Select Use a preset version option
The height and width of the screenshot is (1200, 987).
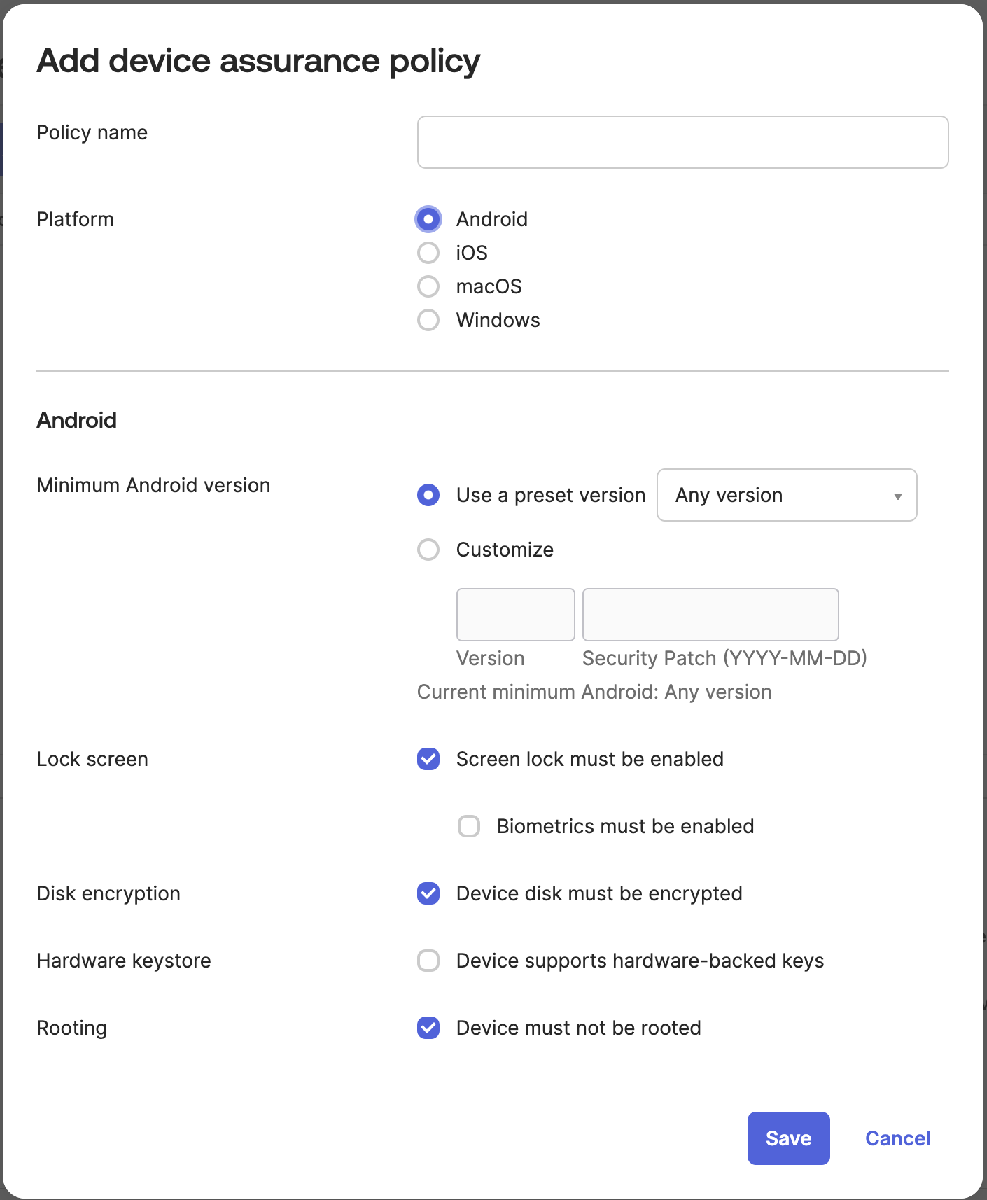(x=428, y=495)
